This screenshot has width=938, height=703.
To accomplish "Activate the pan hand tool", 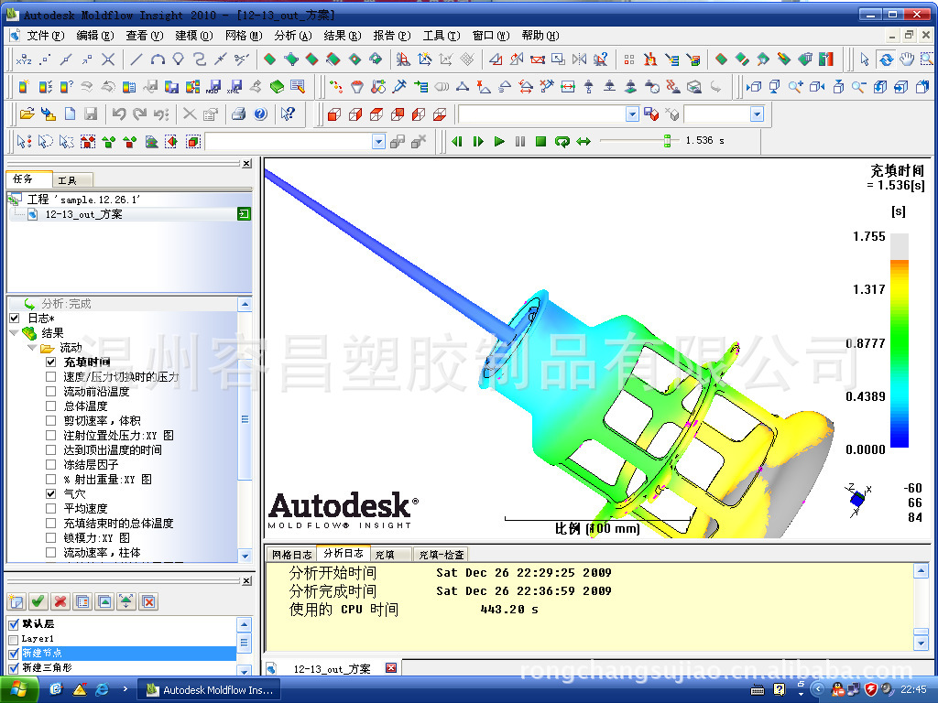I will 907,59.
